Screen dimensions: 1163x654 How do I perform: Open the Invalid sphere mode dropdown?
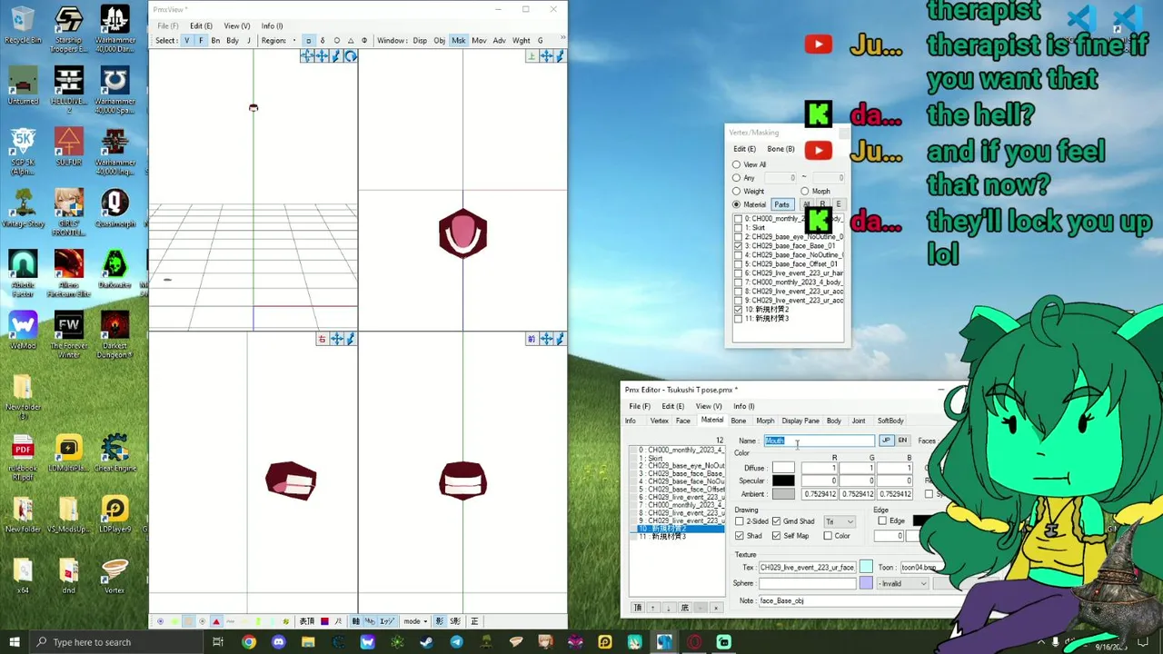pos(902,584)
